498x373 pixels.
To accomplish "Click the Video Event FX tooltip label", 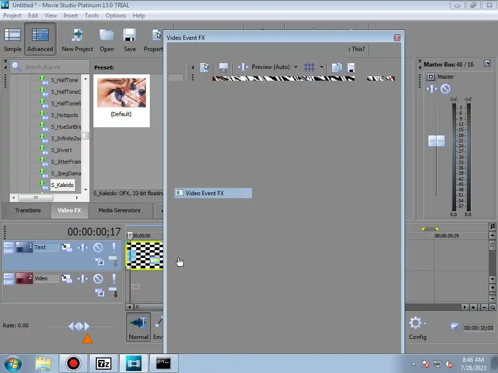I will tap(213, 193).
